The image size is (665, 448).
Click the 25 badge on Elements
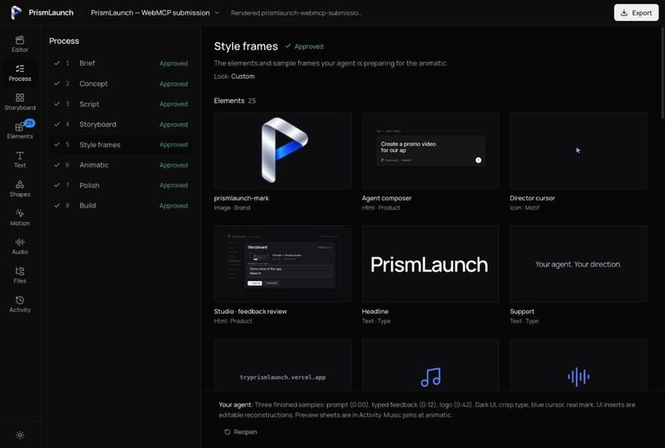click(x=29, y=123)
